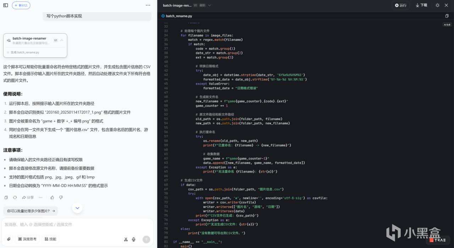Jump to latest message with down arrow
The width and height of the screenshot is (454, 248).
point(77,208)
